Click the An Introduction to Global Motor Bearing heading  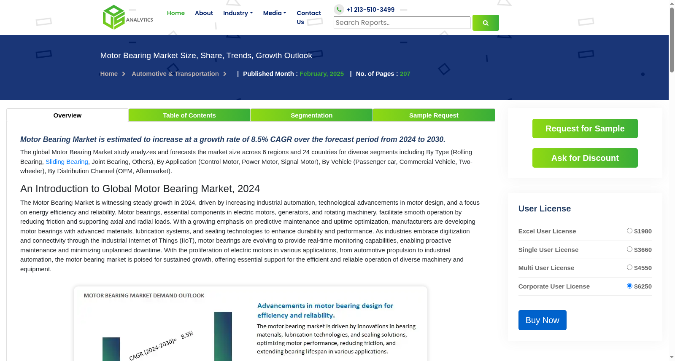click(140, 189)
